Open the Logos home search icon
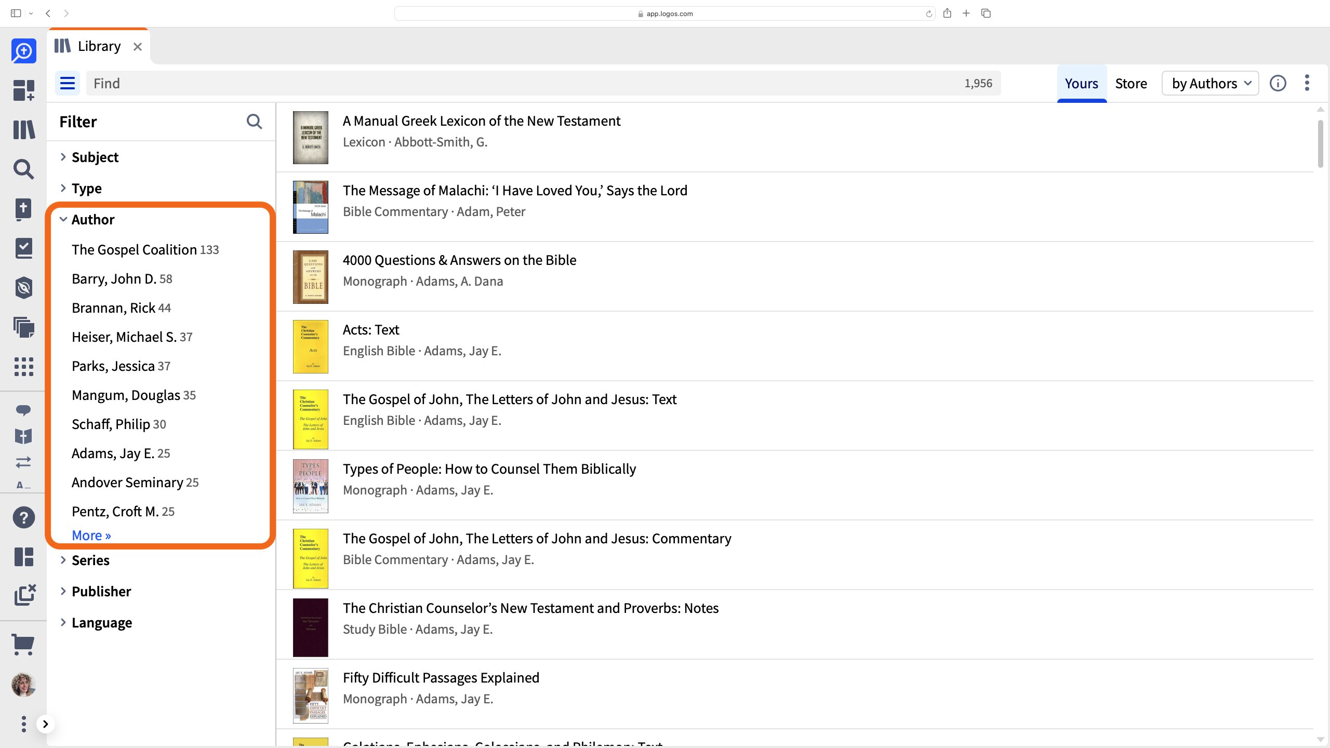 point(23,51)
